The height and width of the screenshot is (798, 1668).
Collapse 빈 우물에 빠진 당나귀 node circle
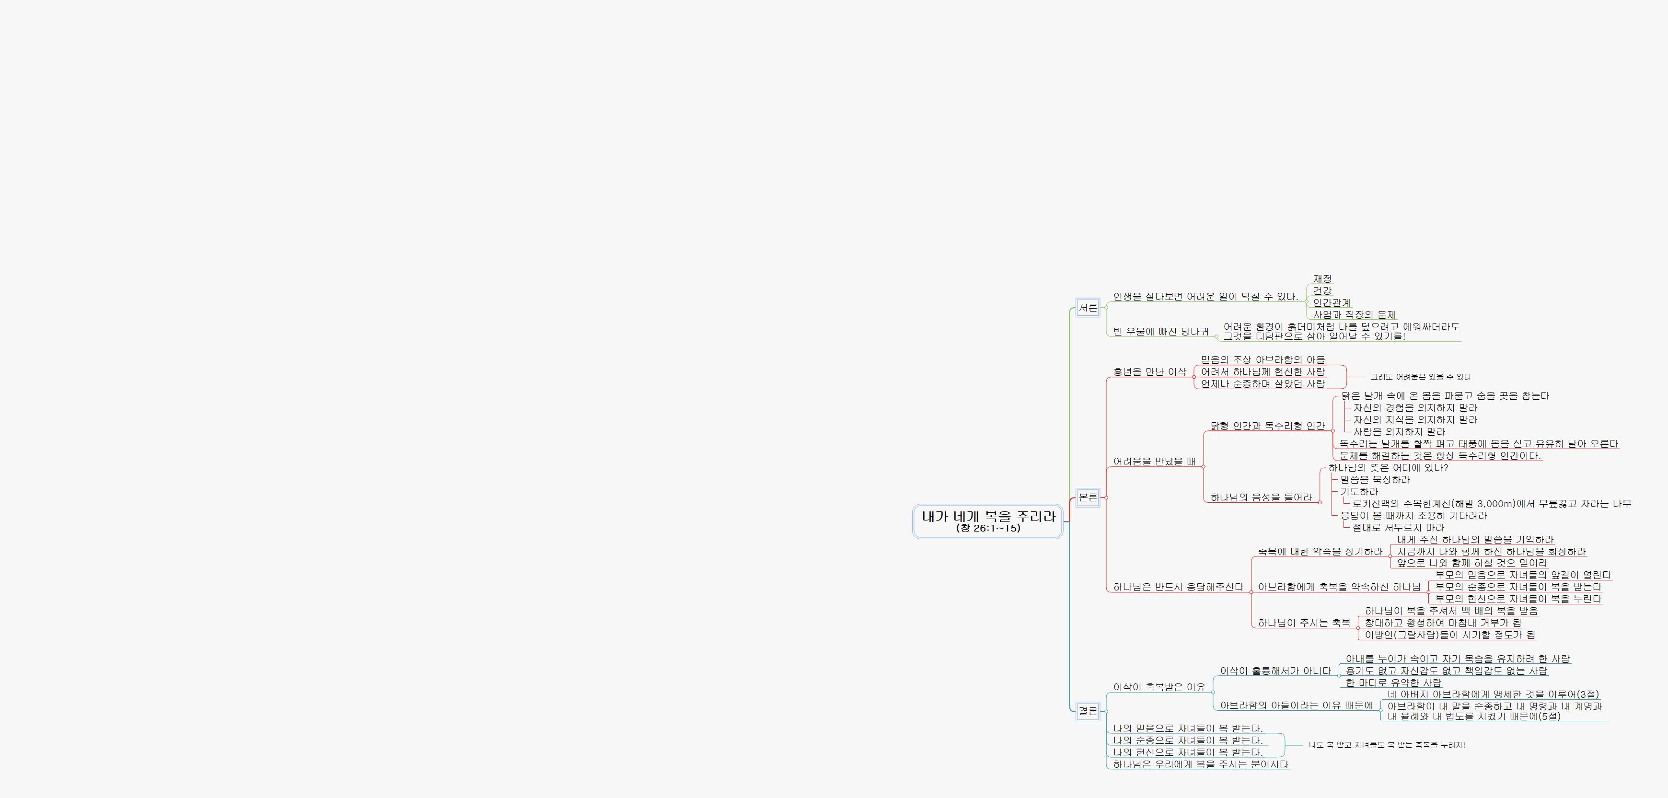[x=1216, y=337]
